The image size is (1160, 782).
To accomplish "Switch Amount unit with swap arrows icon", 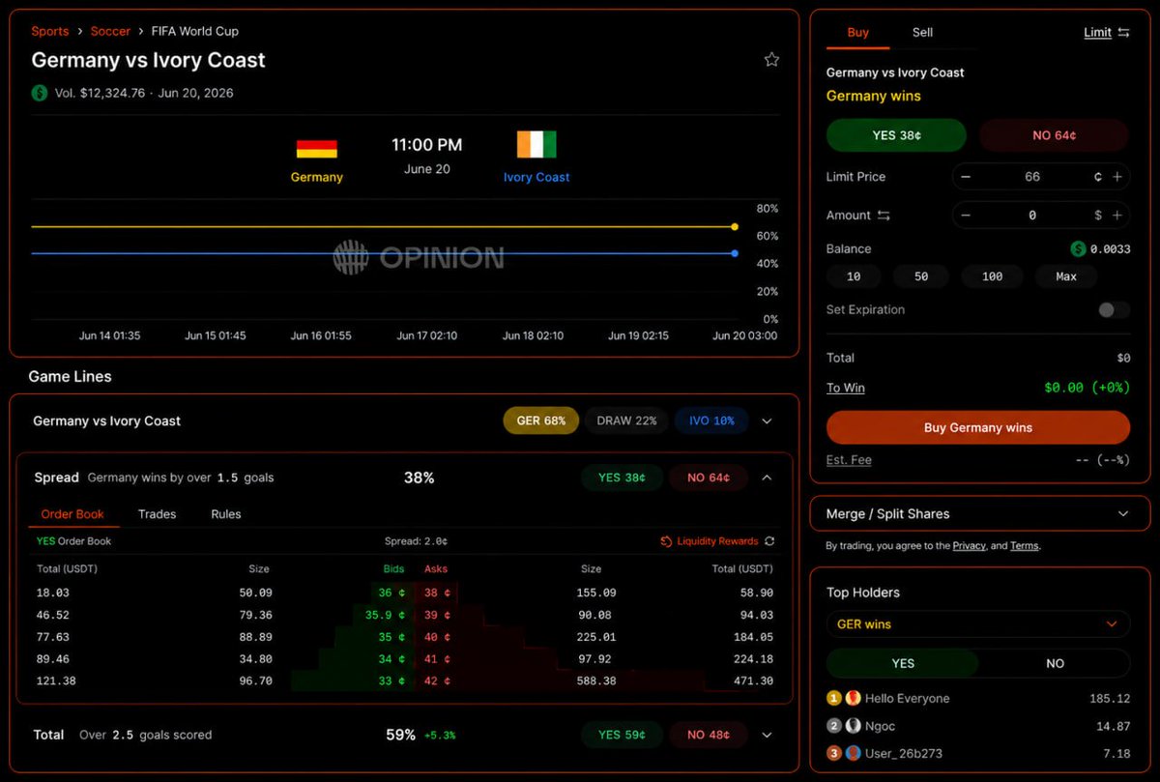I will pos(884,216).
